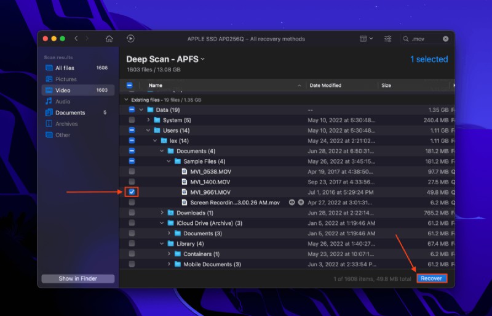Open the filter settings sliders icon
Viewport: 492px width, 316px height.
[x=387, y=39]
